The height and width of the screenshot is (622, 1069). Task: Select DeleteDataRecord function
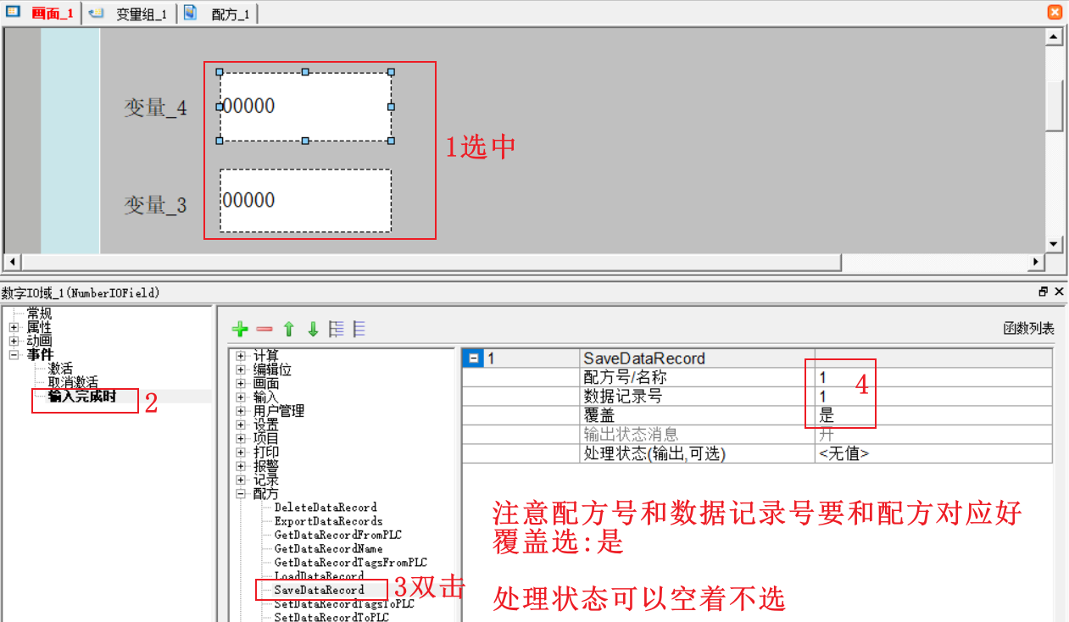[x=326, y=508]
